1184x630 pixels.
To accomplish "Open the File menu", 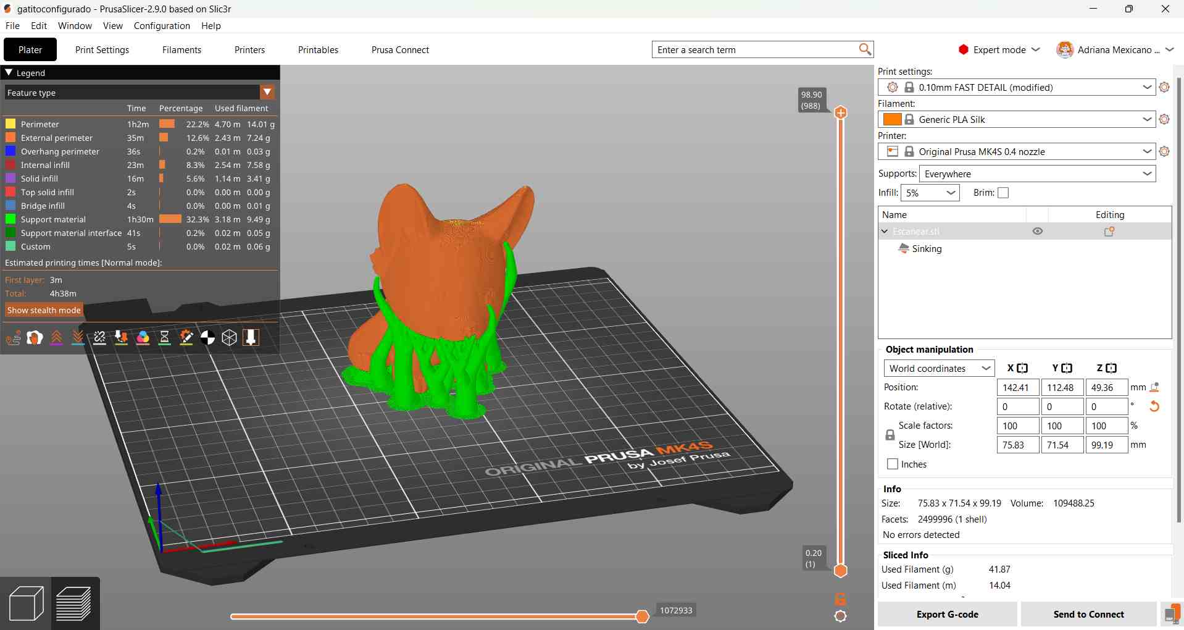I will point(12,26).
